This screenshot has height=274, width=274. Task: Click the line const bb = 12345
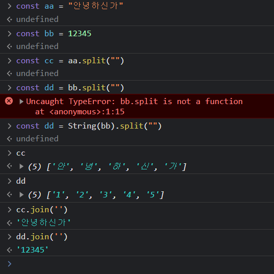click(54, 34)
